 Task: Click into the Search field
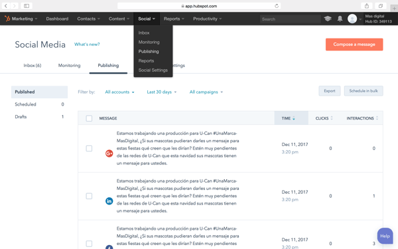pyautogui.click(x=290, y=19)
